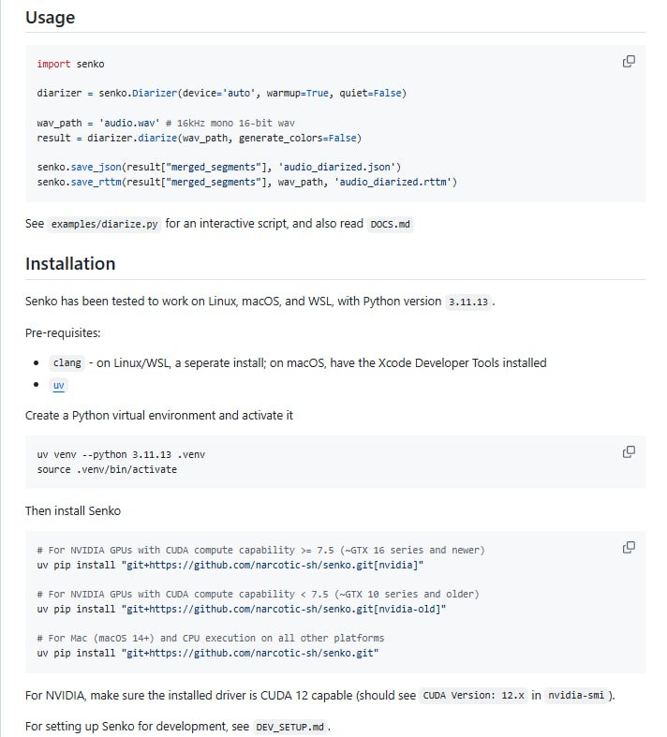Screen dimensions: 667x737
Task: Click the senko.save_rttm code line
Action: pyautogui.click(x=246, y=181)
